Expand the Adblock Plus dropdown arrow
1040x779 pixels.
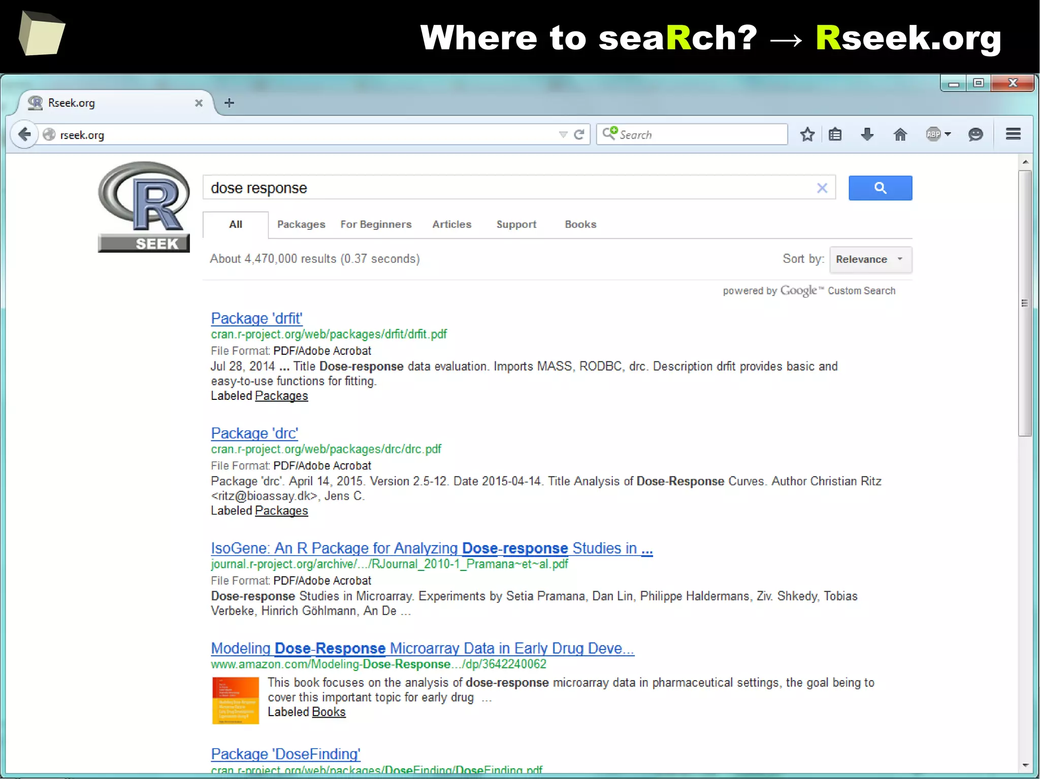point(948,134)
